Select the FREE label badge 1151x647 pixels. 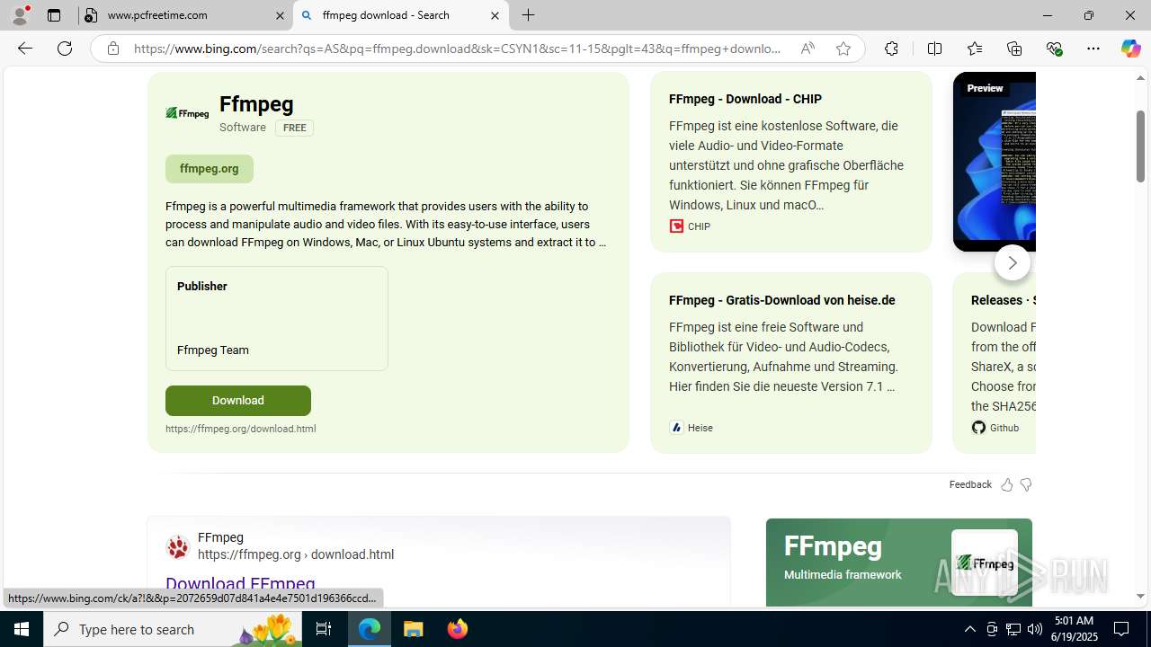click(294, 128)
